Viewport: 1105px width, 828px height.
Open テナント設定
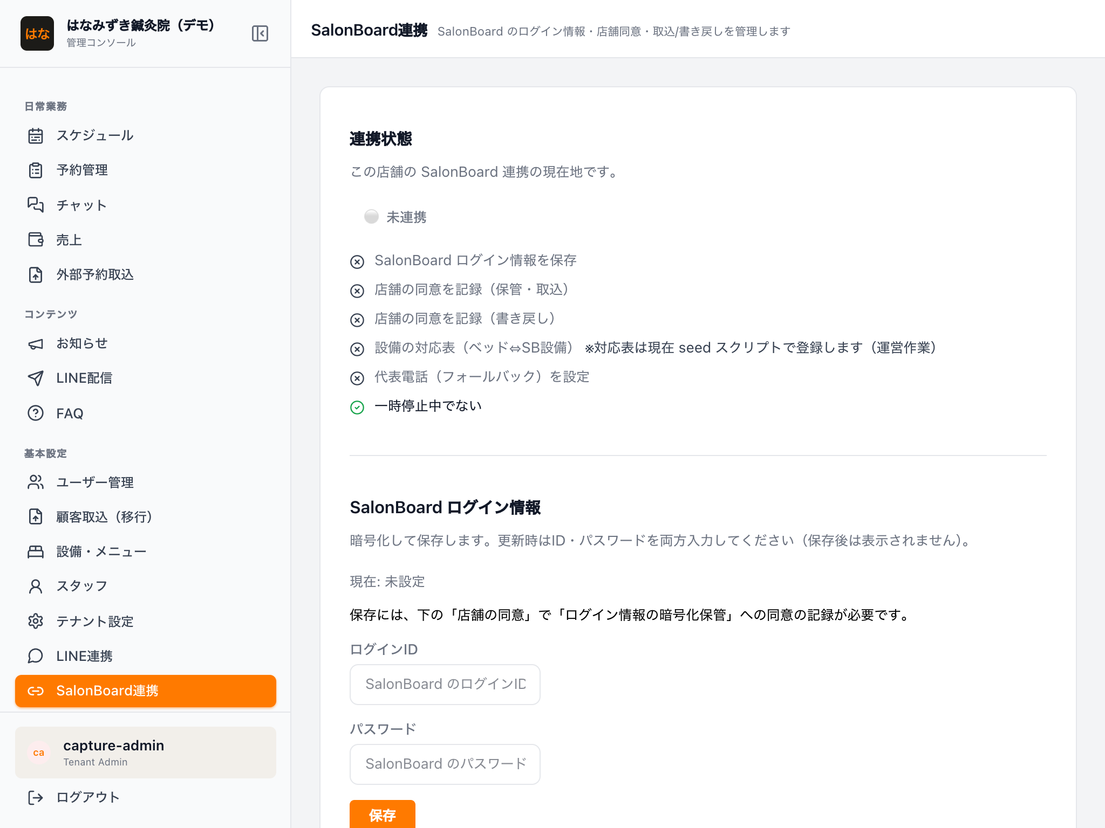146,621
